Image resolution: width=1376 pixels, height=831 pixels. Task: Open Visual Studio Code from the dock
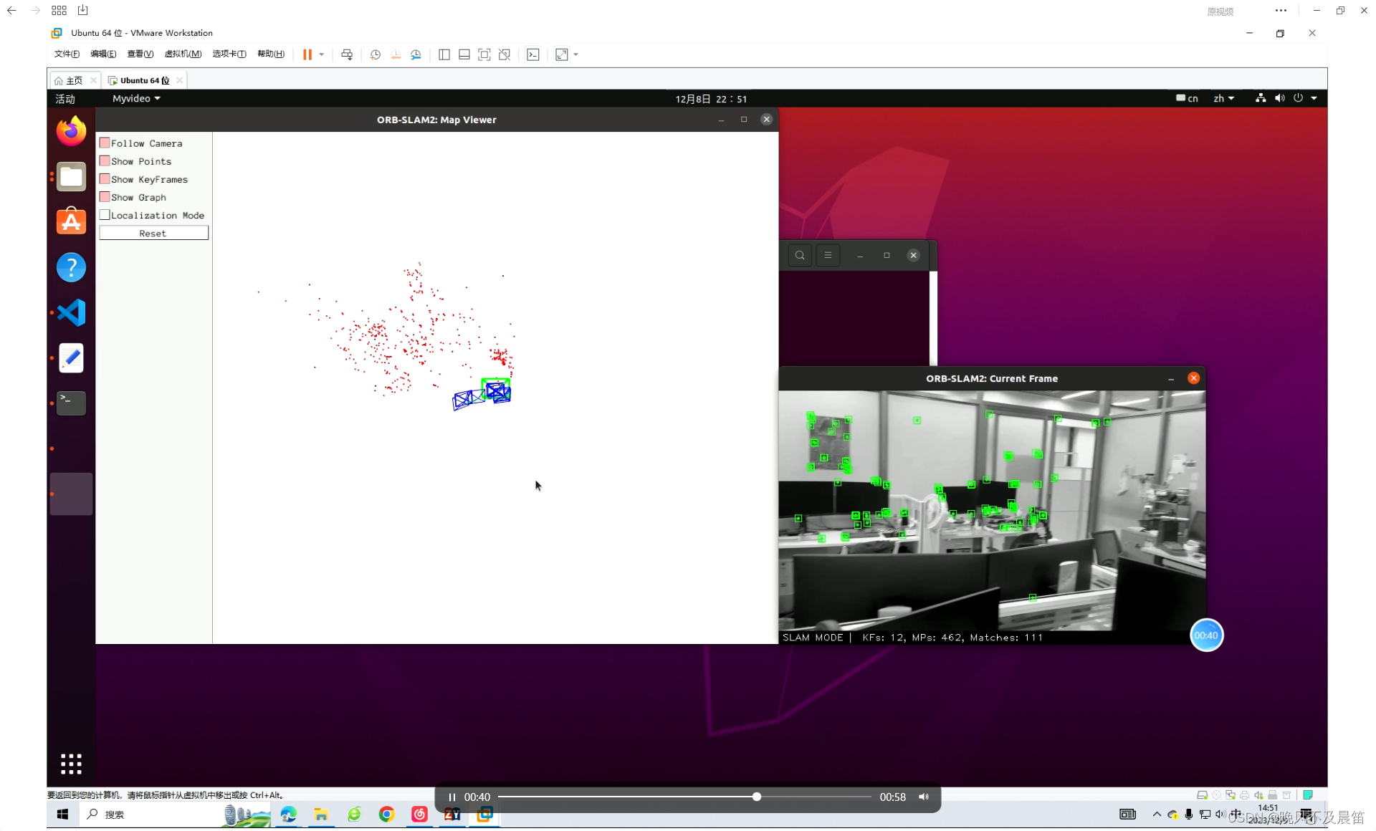point(71,312)
